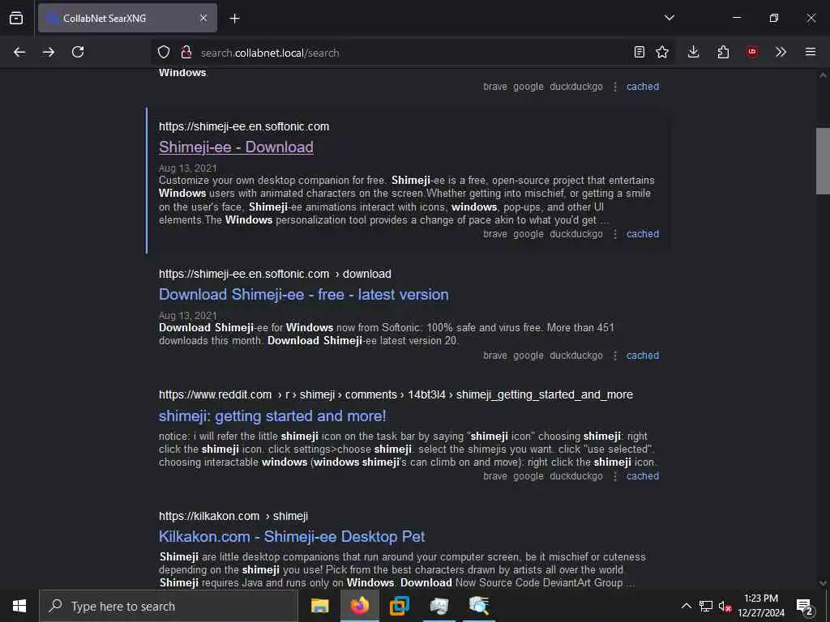This screenshot has width=830, height=622.
Task: Open Shimeji-ee - Download result
Action: point(236,147)
